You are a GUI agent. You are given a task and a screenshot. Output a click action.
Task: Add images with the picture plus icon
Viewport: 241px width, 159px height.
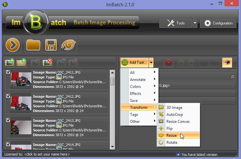9,62
